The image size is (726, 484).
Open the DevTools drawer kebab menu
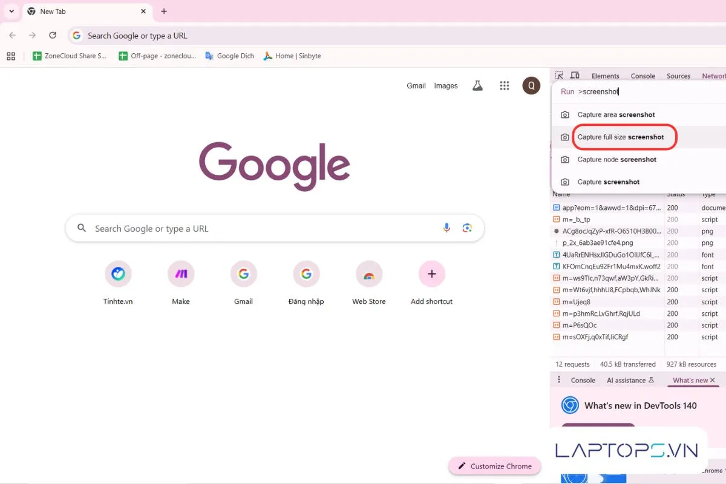(558, 380)
